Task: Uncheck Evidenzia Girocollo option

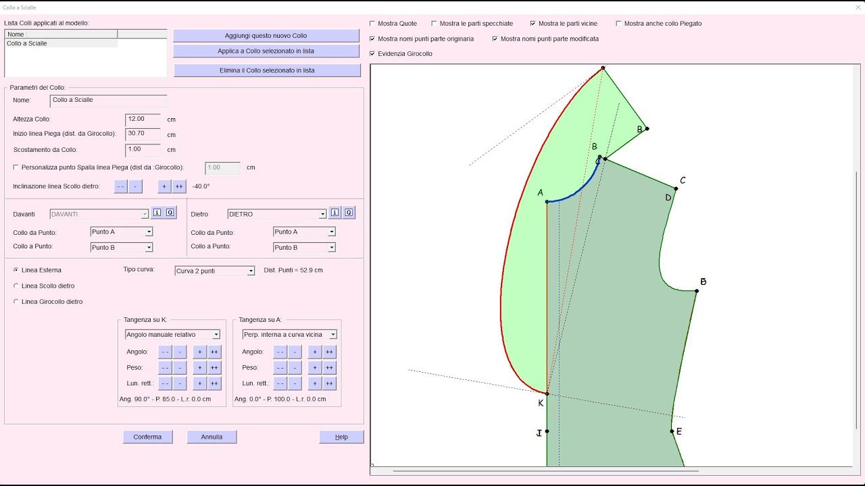Action: point(372,54)
